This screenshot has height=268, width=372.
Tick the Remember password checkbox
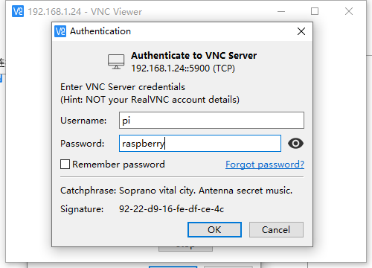point(65,165)
